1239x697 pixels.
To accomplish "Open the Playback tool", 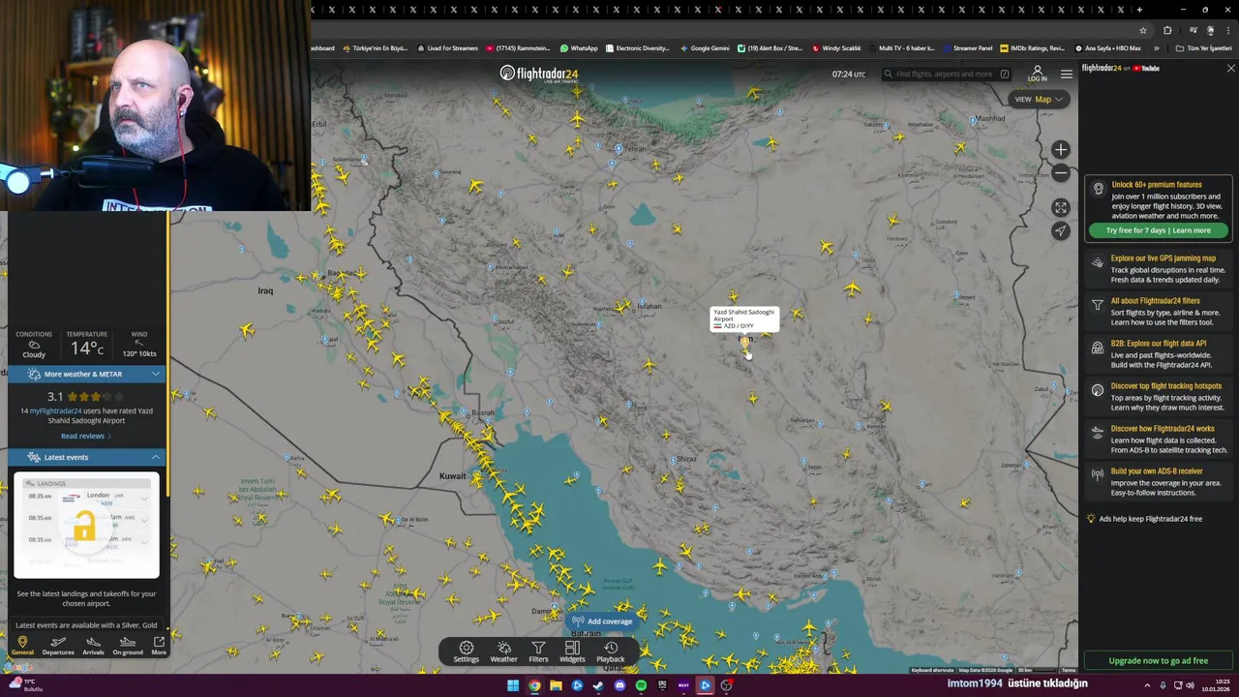I will [x=610, y=652].
